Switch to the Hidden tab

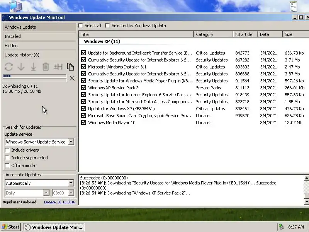39,46
